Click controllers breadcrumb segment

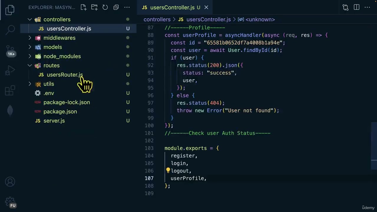point(157,19)
